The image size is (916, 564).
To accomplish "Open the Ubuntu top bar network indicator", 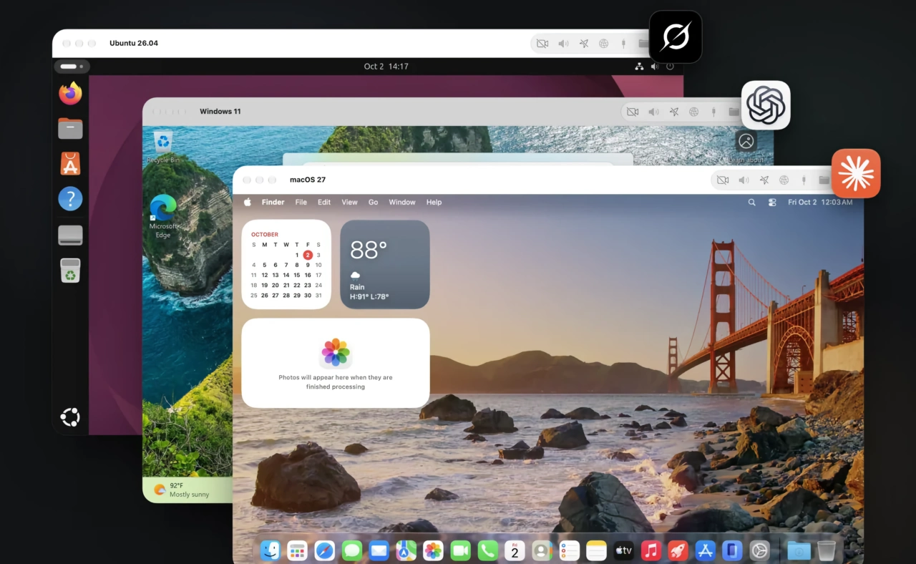I will 639,67.
